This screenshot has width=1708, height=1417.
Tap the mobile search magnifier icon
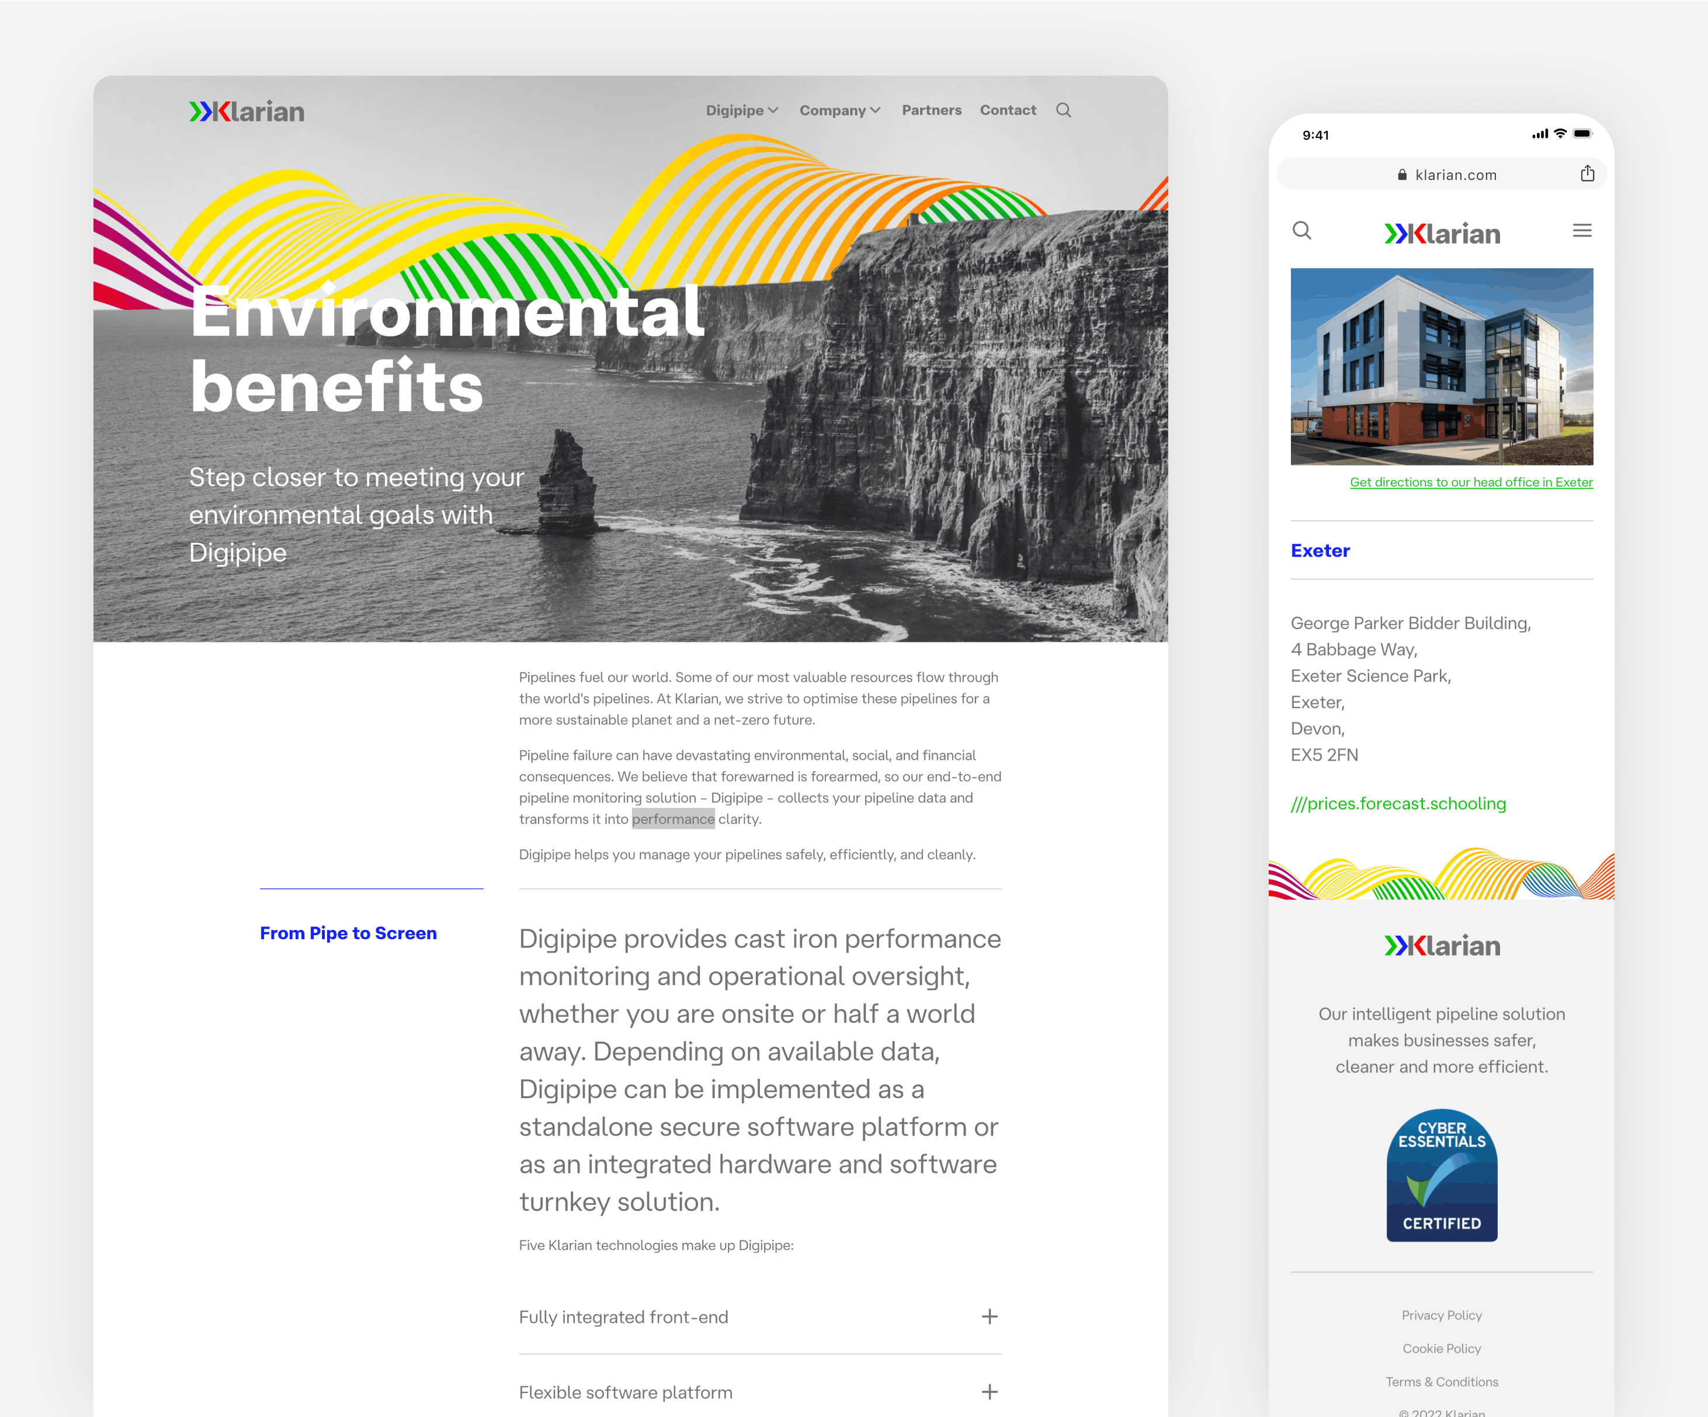(x=1302, y=231)
